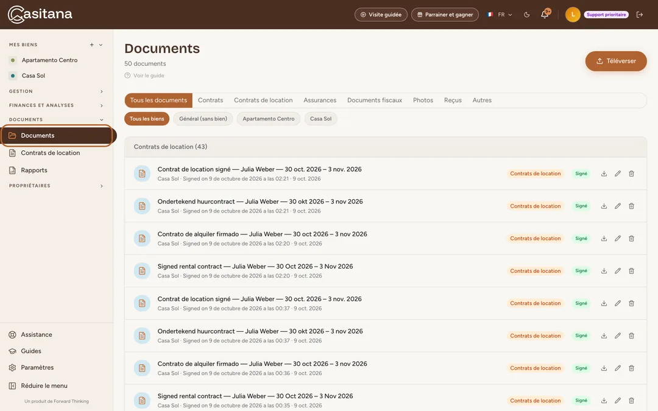Edit the Ondertekend huurcontract 02:21 document
The image size is (658, 411).
618,206
